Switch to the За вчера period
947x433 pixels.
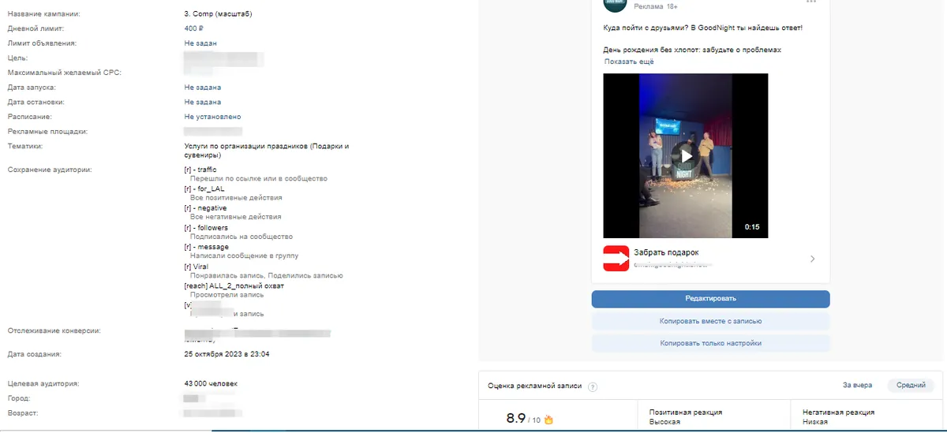pyautogui.click(x=857, y=386)
